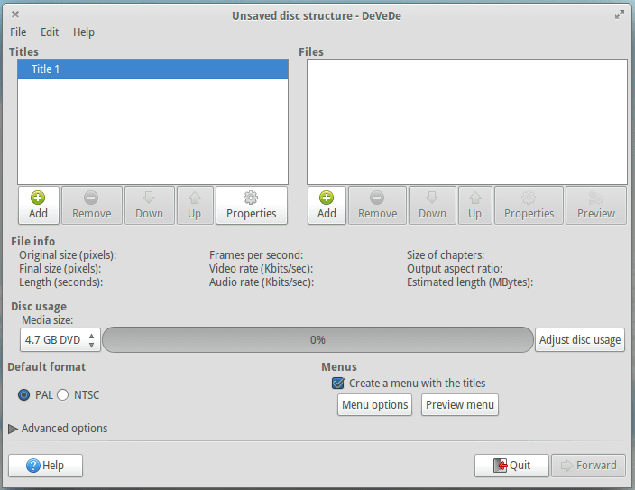Screen dimensions: 635x490
Task: Click the Length (seconds) label
Action: coord(60,282)
